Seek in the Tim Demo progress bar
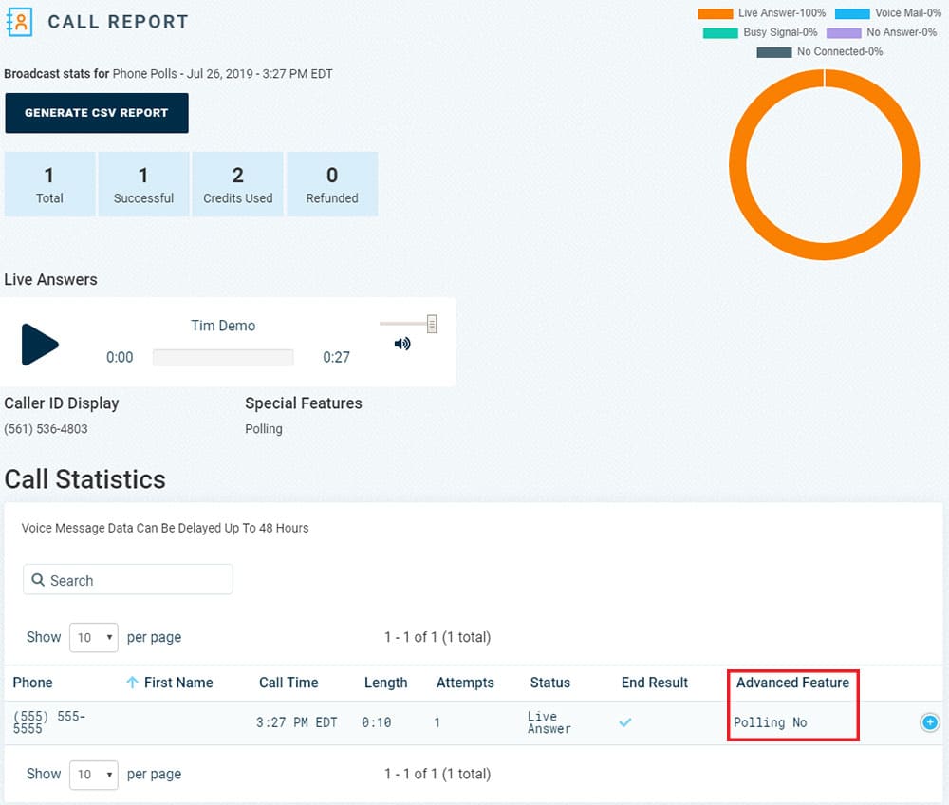 [x=223, y=357]
